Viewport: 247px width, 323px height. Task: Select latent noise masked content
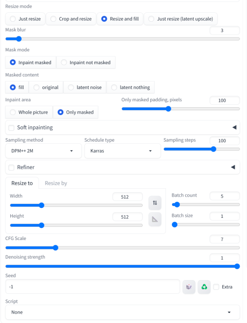tap(85, 87)
